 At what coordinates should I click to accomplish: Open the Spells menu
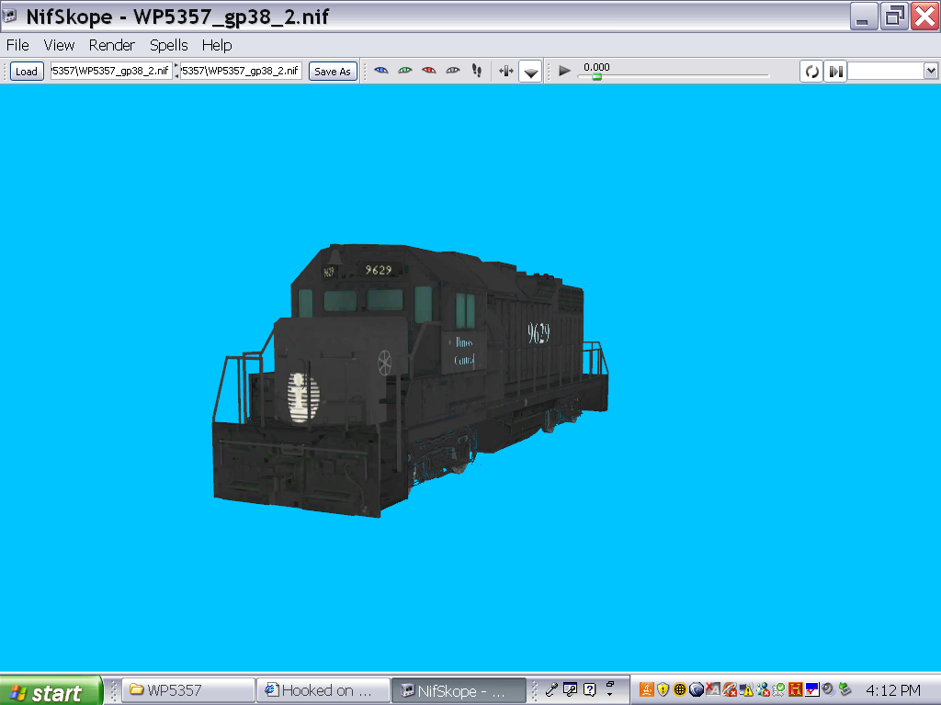[x=169, y=45]
